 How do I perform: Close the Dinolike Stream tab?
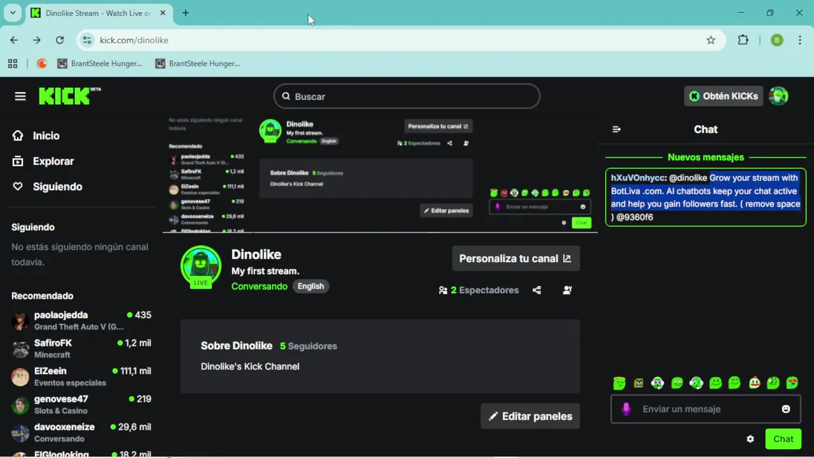coord(163,13)
